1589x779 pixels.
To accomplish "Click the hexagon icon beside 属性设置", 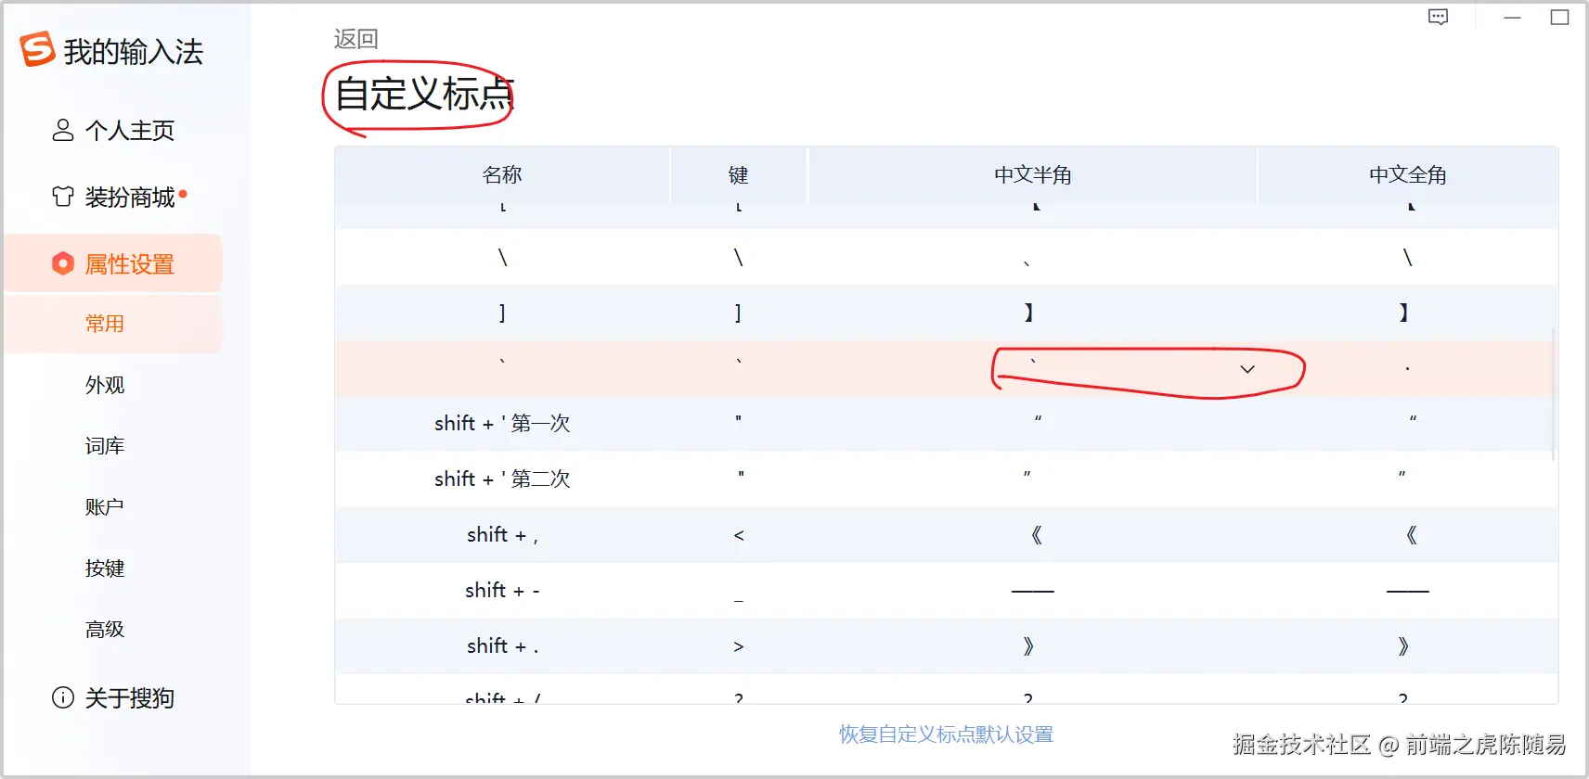I will point(63,263).
